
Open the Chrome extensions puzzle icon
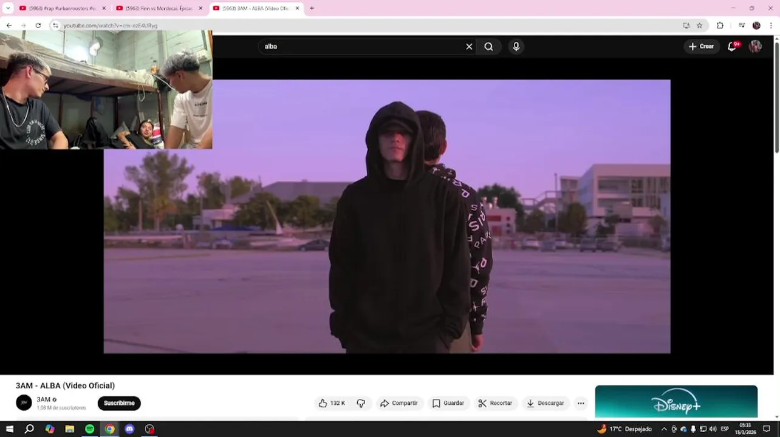(720, 25)
